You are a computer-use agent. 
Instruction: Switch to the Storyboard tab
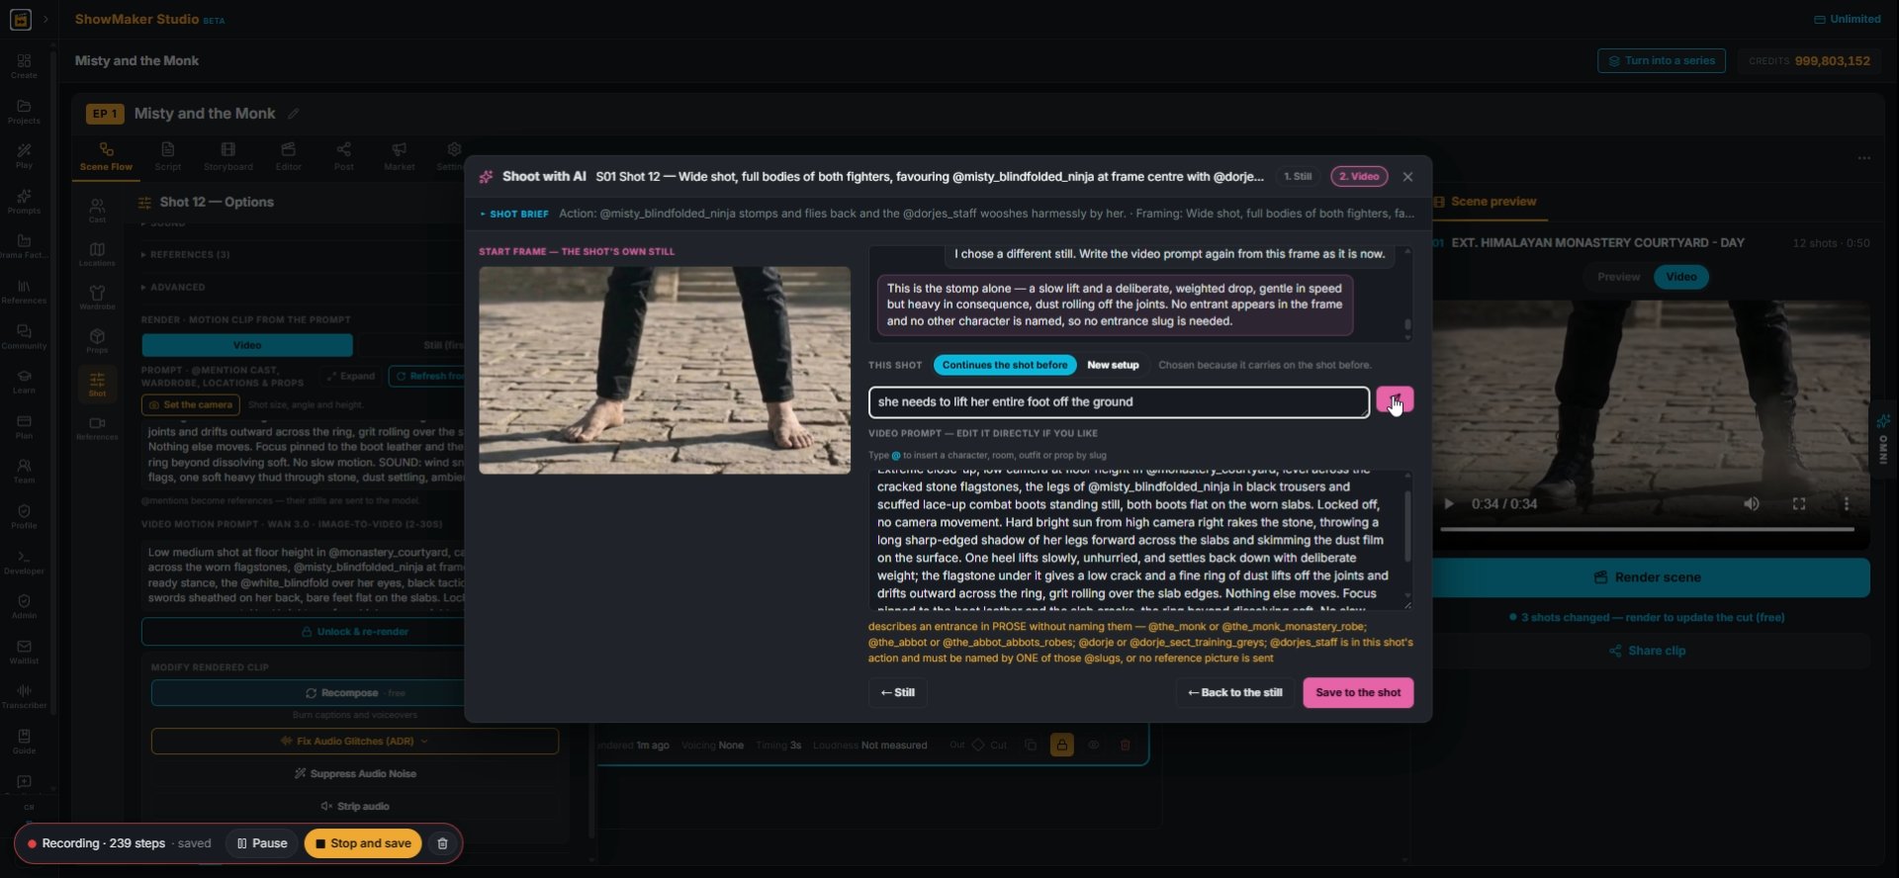point(228,156)
